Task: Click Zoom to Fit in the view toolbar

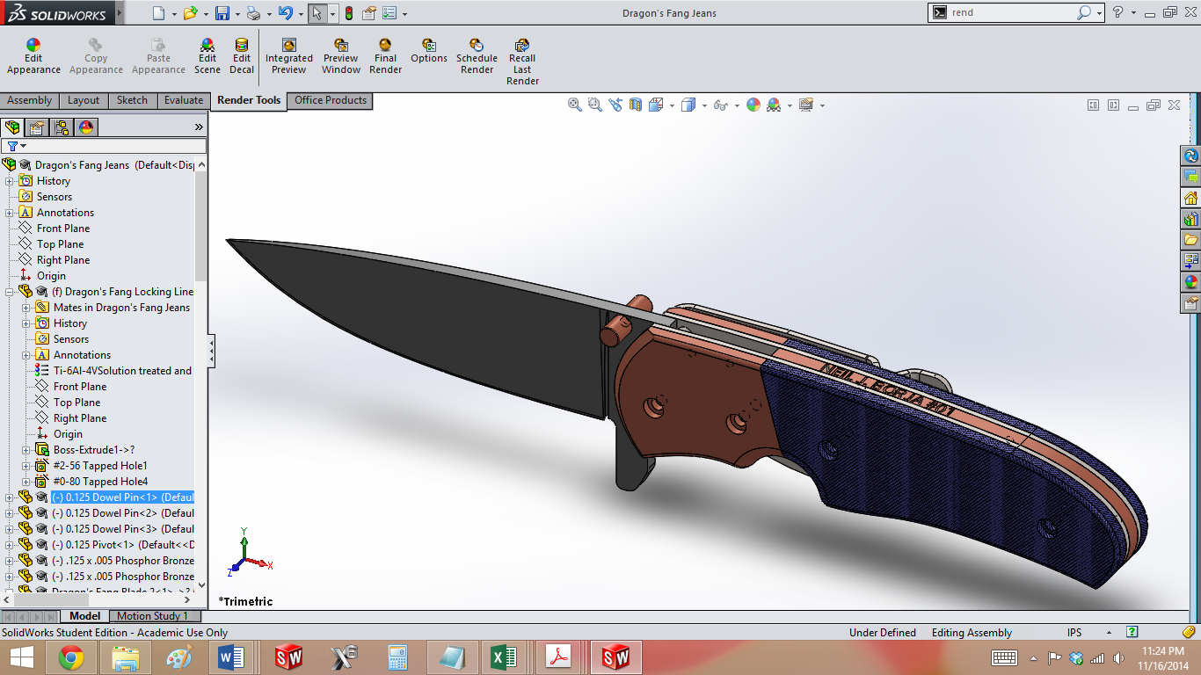Action: pyautogui.click(x=575, y=105)
